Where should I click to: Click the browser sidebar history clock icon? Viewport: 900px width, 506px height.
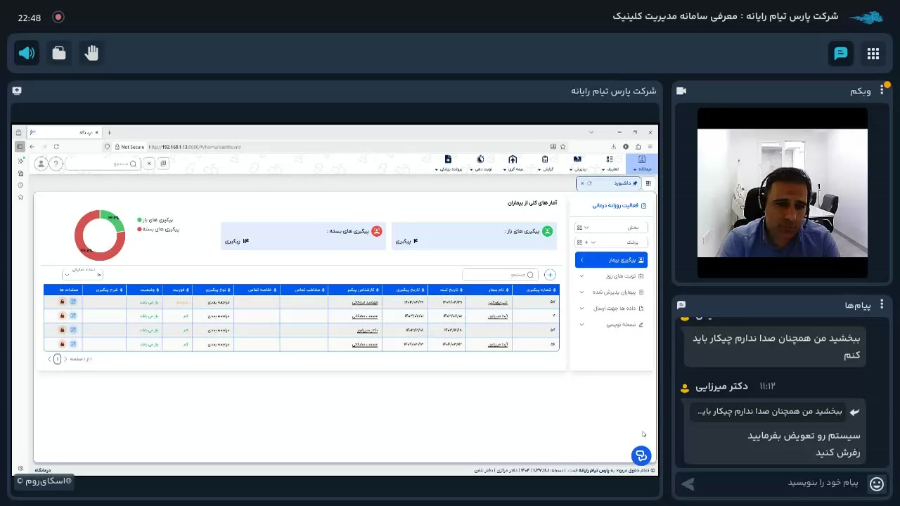tap(20, 186)
